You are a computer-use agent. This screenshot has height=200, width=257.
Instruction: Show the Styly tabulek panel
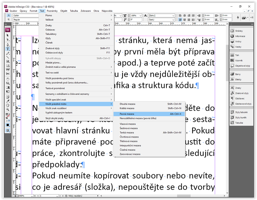click(x=241, y=112)
